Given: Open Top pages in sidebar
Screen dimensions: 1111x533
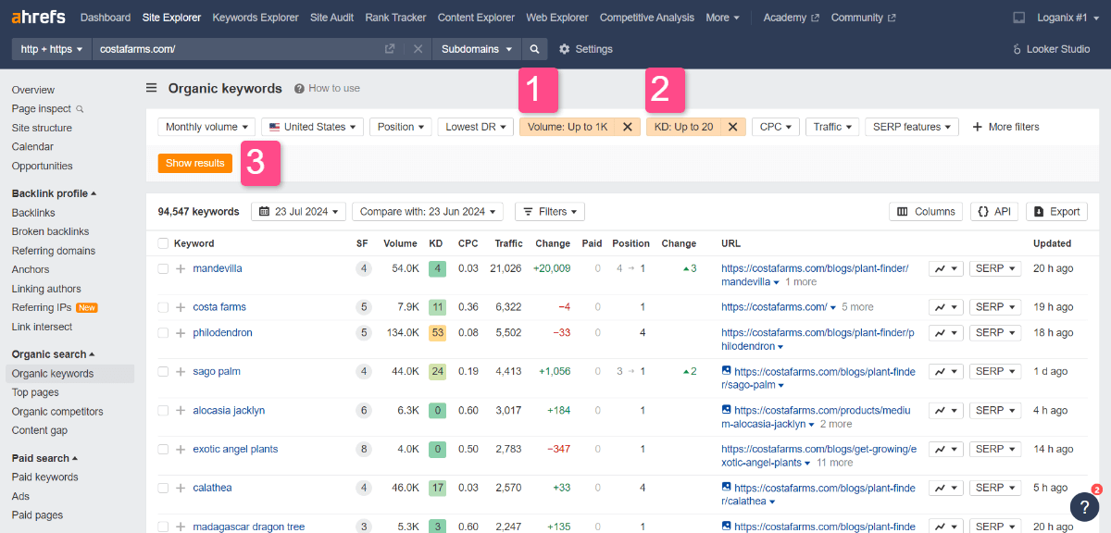Looking at the screenshot, I should 34,392.
